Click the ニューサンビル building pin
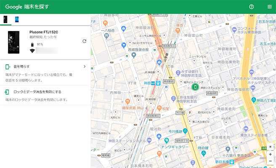The height and width of the screenshot is (168, 276). (x=194, y=61)
